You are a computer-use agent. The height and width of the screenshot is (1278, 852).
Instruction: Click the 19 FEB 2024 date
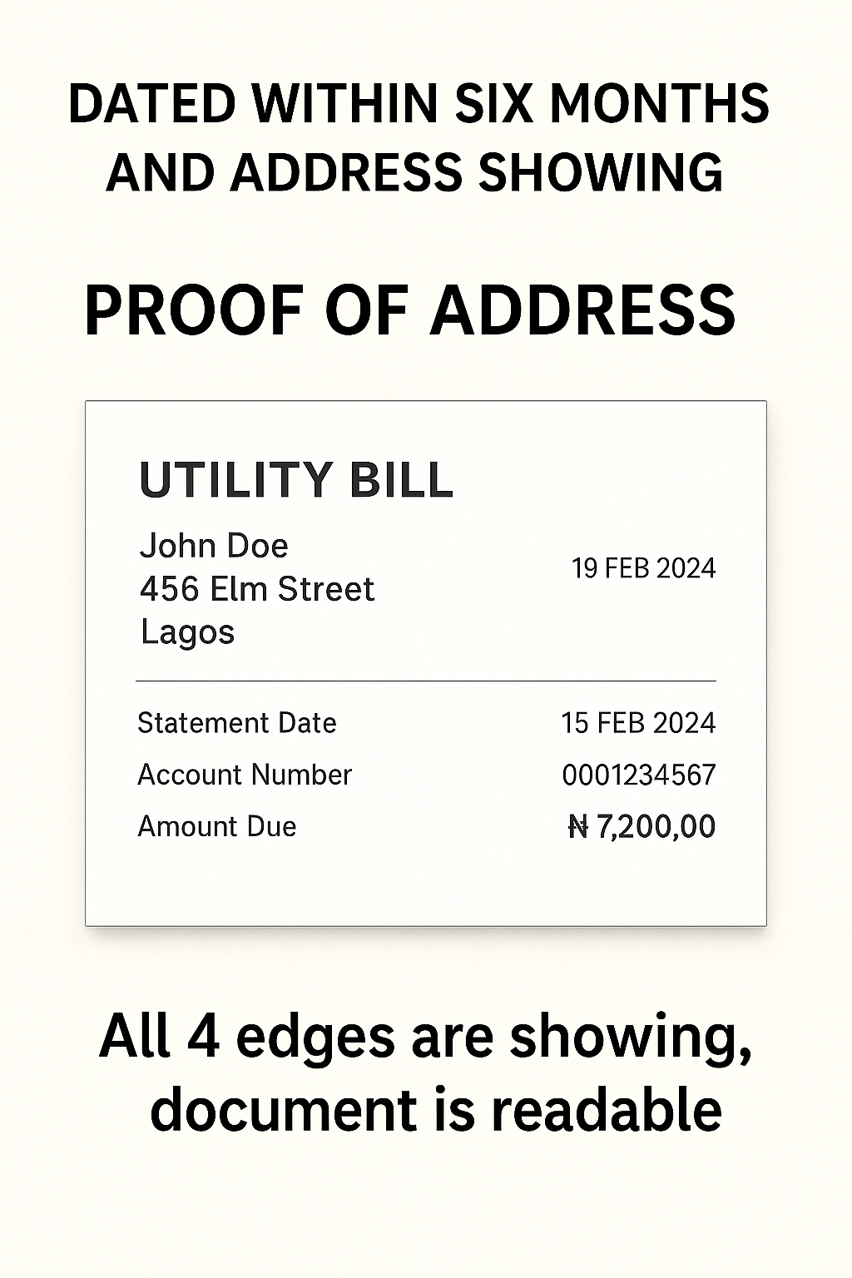point(643,568)
